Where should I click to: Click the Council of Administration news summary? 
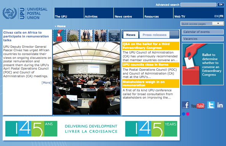coord(150,56)
